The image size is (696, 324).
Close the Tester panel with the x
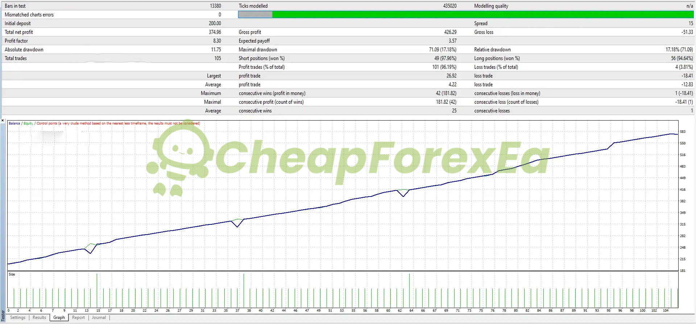point(3,121)
